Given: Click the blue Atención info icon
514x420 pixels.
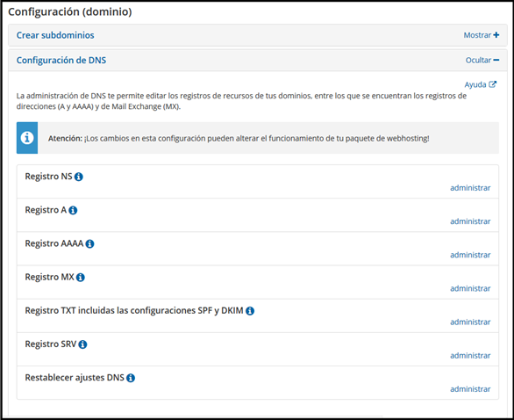Looking at the screenshot, I should point(27,138).
